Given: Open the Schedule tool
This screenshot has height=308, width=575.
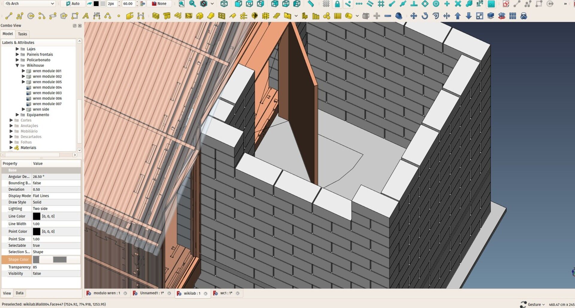Looking at the screenshot, I should (x=338, y=16).
